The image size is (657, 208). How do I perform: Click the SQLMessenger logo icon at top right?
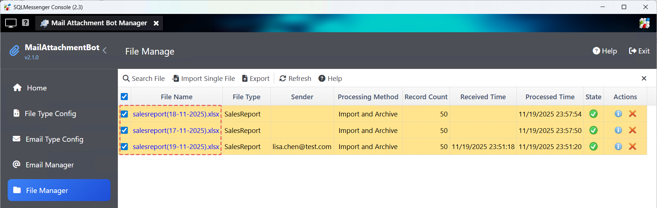pos(644,23)
